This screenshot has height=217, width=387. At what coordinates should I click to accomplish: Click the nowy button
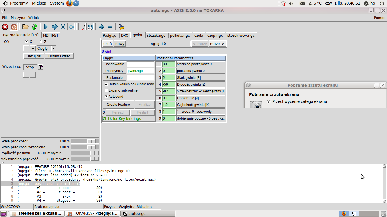(x=120, y=44)
